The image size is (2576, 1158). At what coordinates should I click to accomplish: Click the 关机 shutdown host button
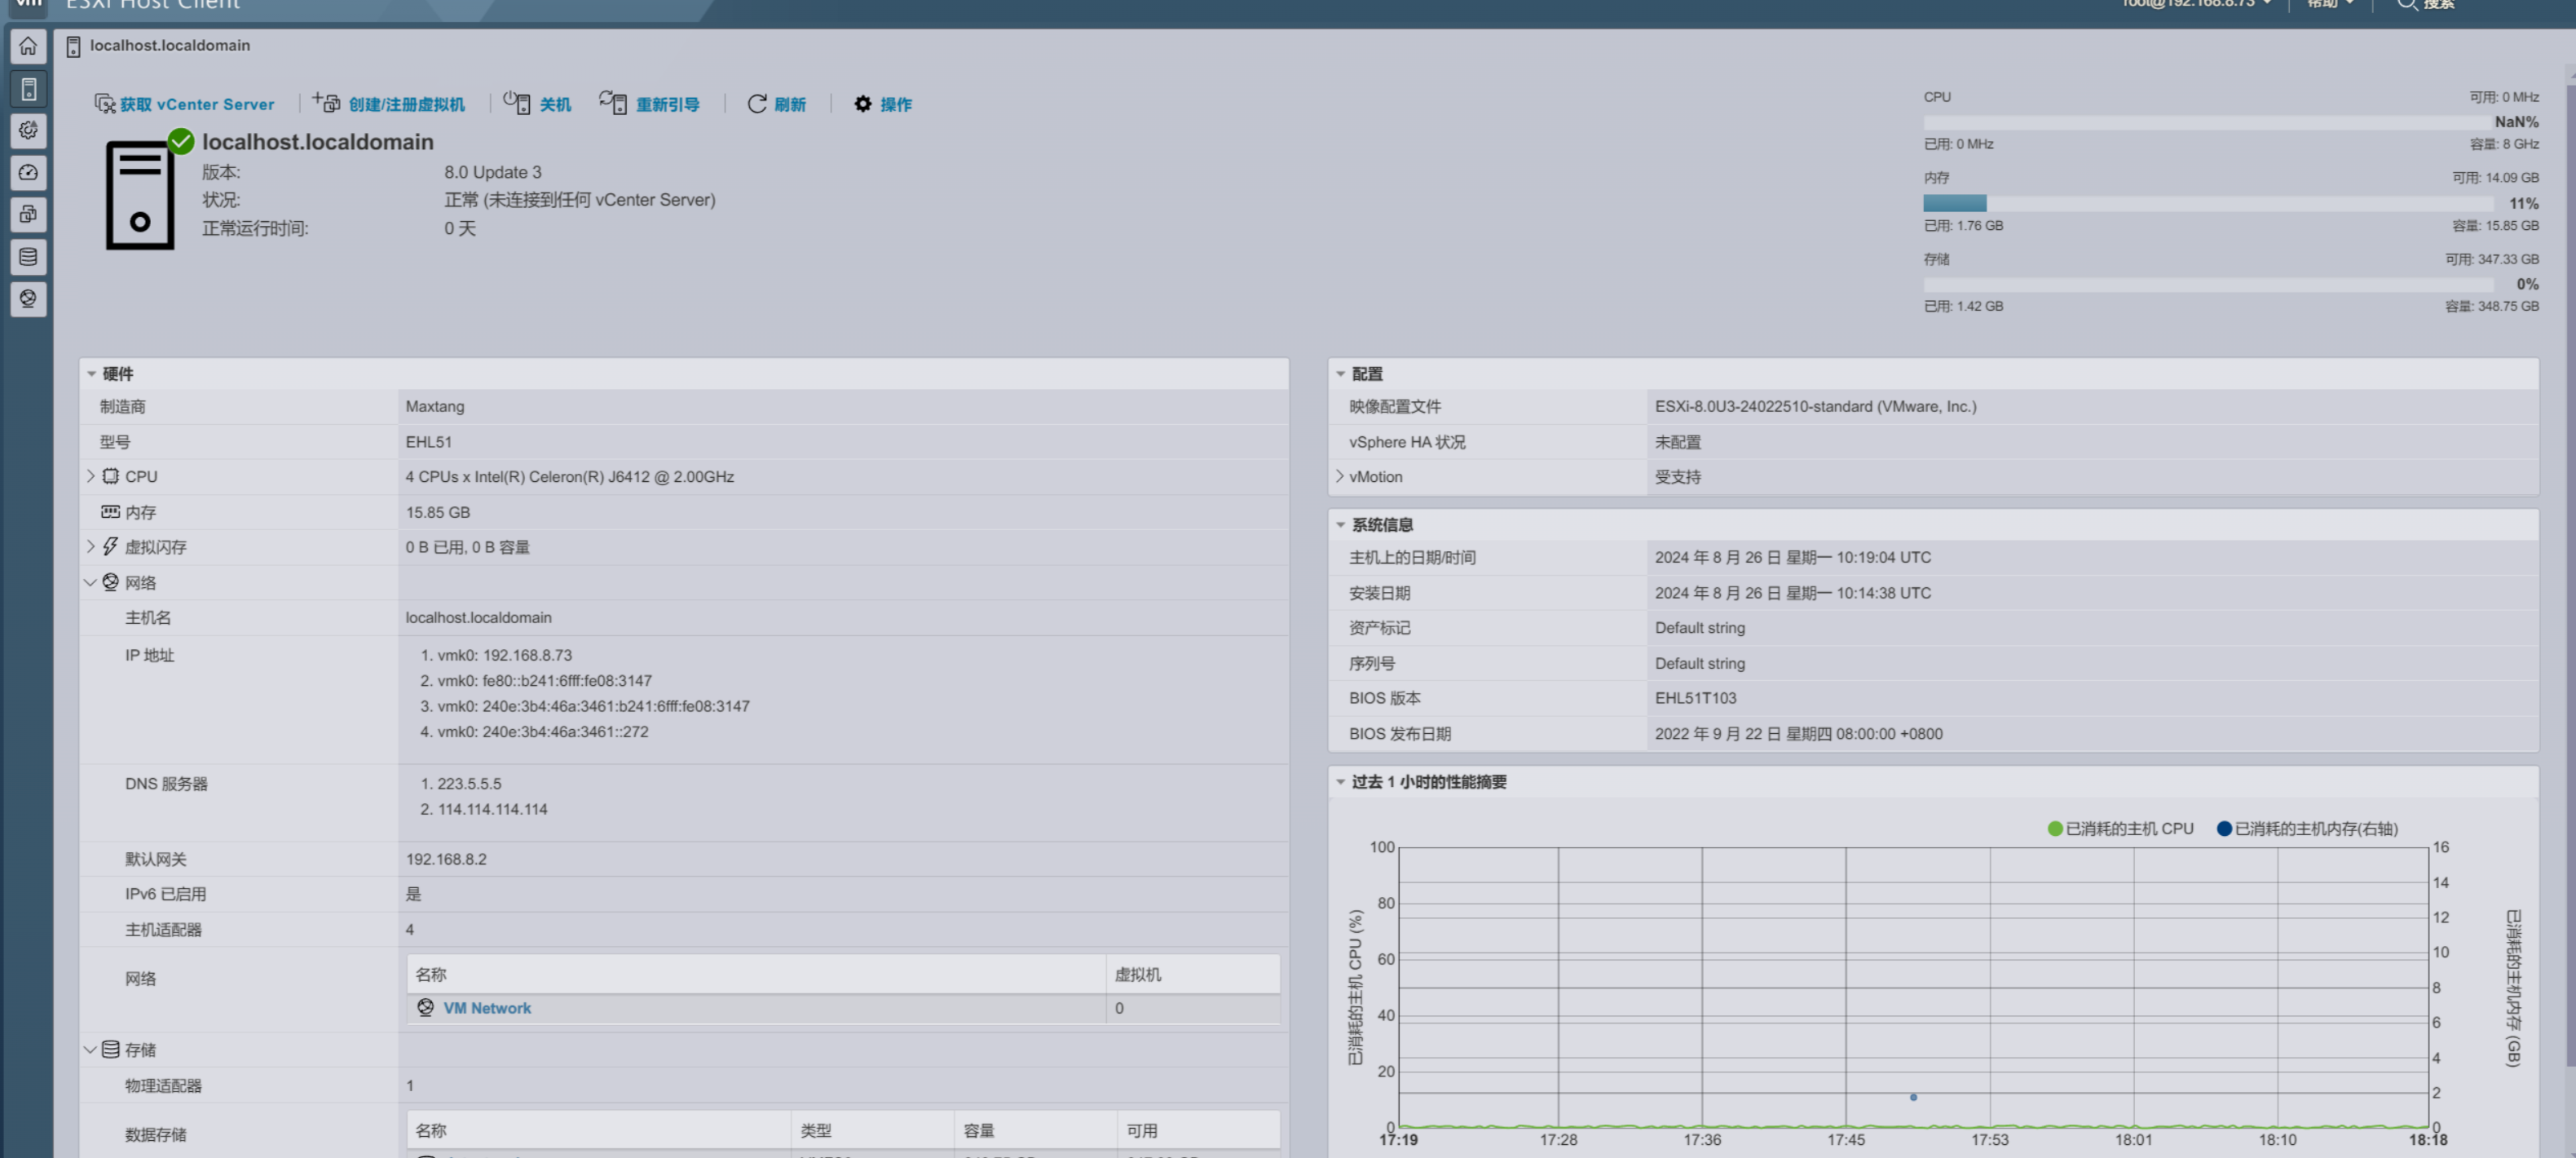click(538, 104)
